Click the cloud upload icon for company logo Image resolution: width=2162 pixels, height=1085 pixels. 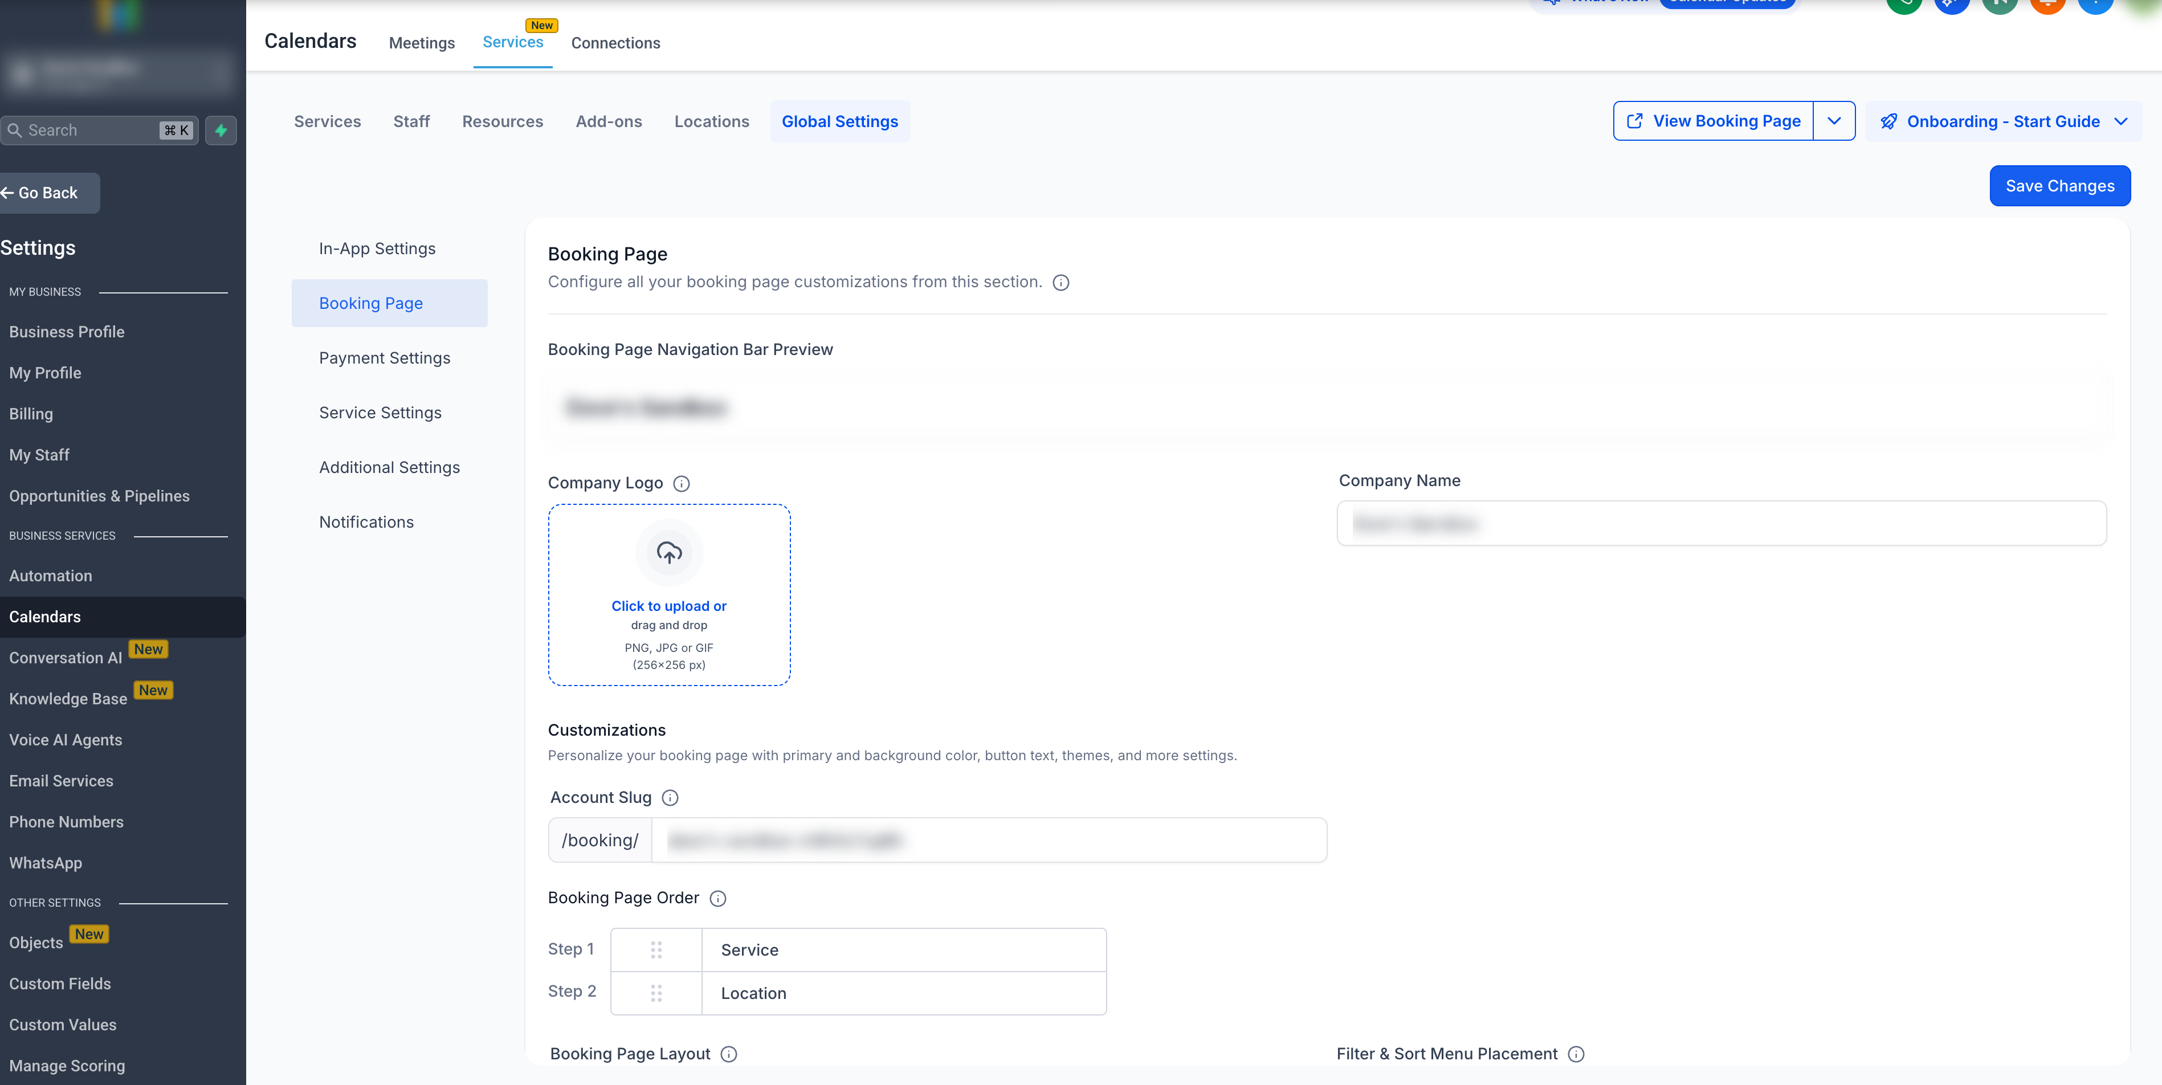(x=669, y=552)
